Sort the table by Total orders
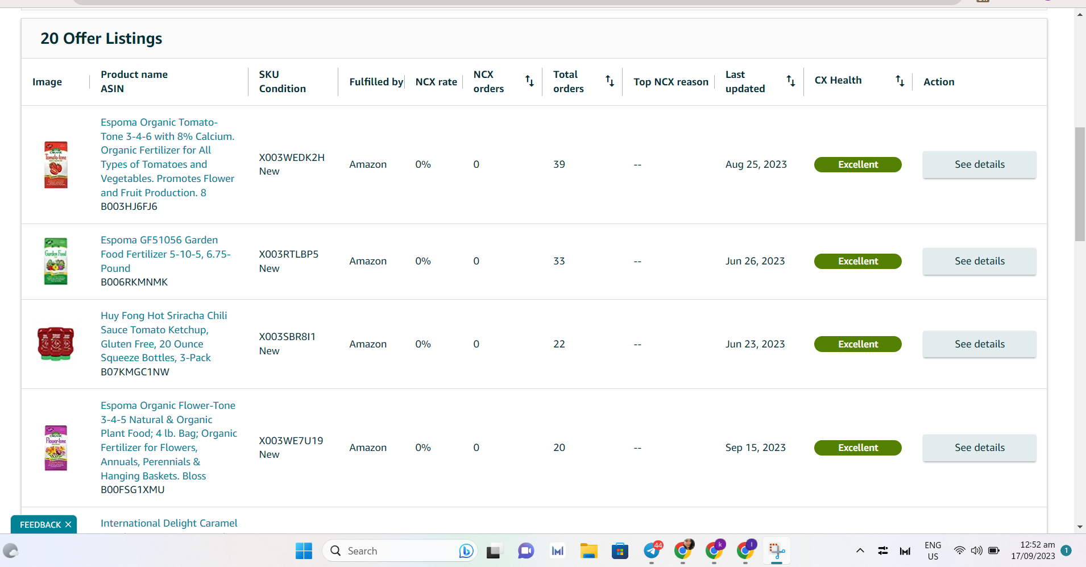 610,81
